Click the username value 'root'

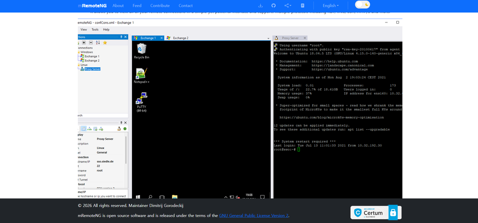point(100,171)
